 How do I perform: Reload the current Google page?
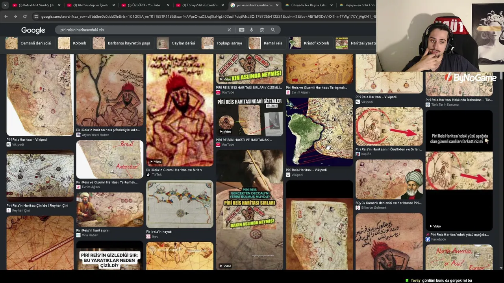[25, 17]
